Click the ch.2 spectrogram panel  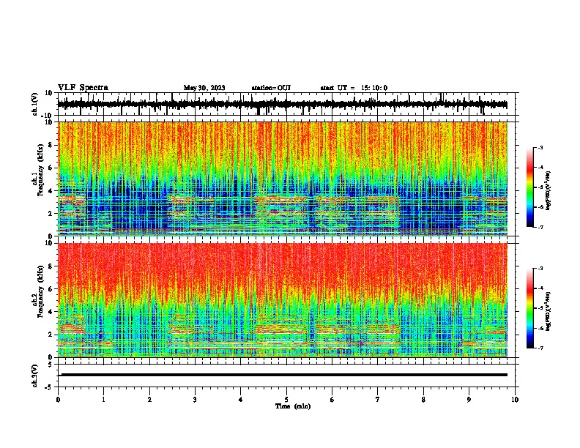pyautogui.click(x=283, y=300)
